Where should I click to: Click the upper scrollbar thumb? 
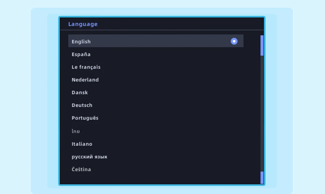[x=262, y=45]
